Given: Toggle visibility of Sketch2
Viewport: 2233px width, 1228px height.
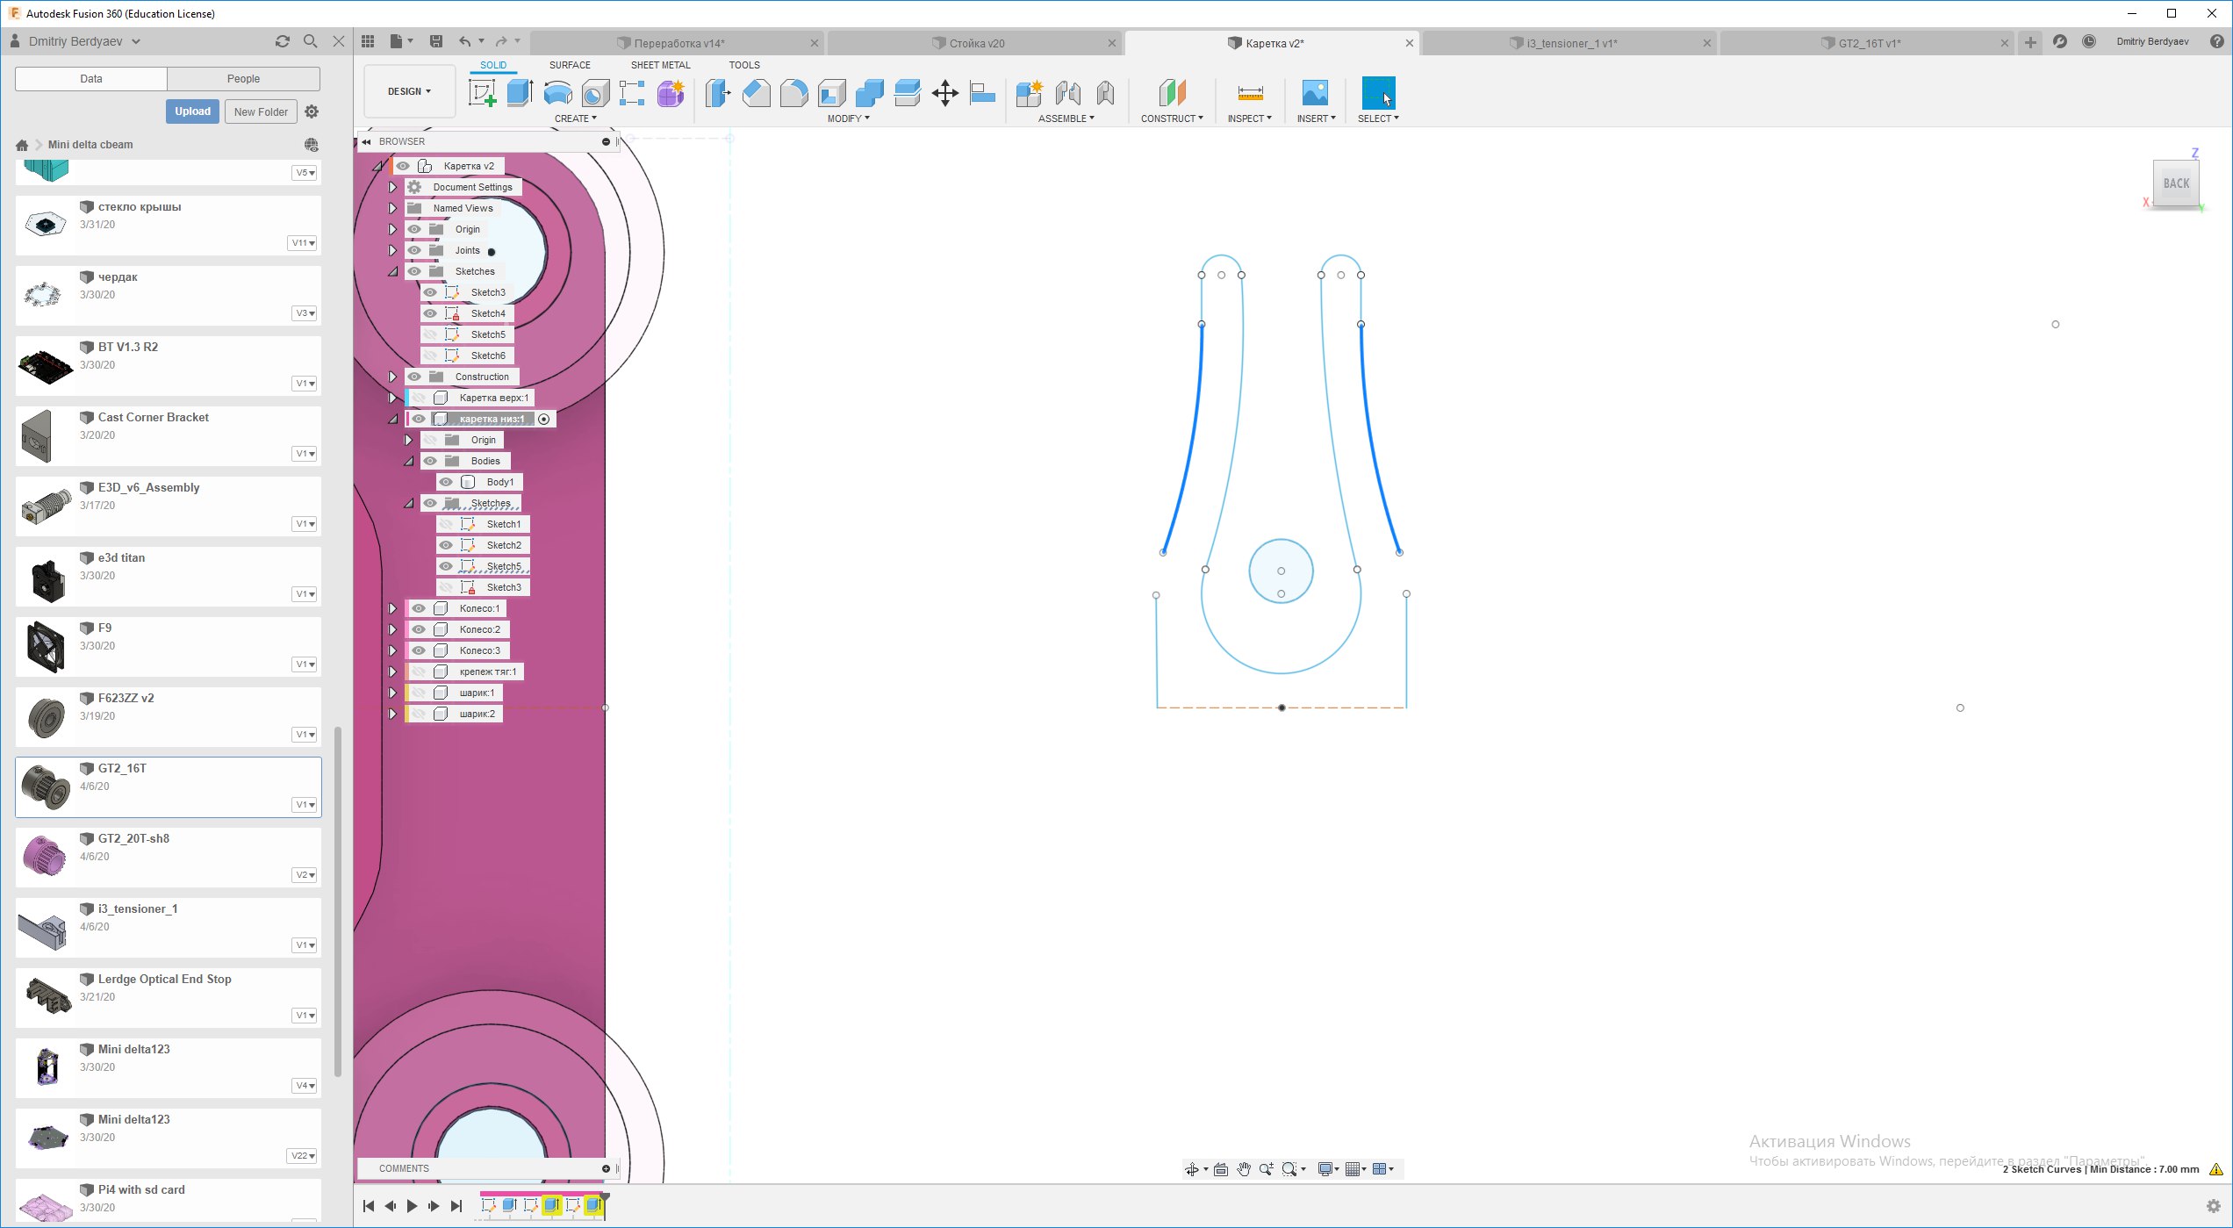Looking at the screenshot, I should tap(446, 545).
